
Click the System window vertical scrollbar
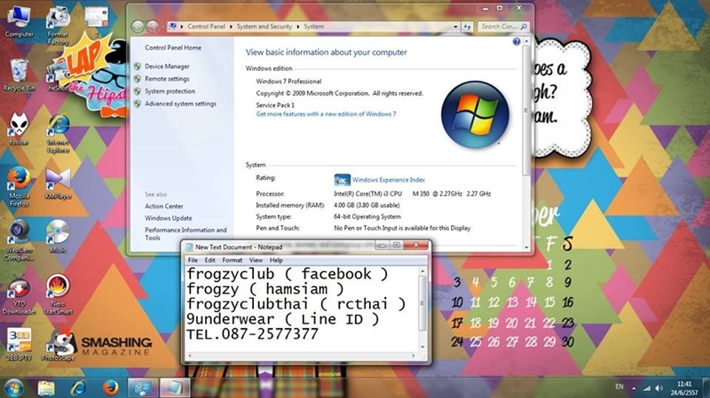525,144
